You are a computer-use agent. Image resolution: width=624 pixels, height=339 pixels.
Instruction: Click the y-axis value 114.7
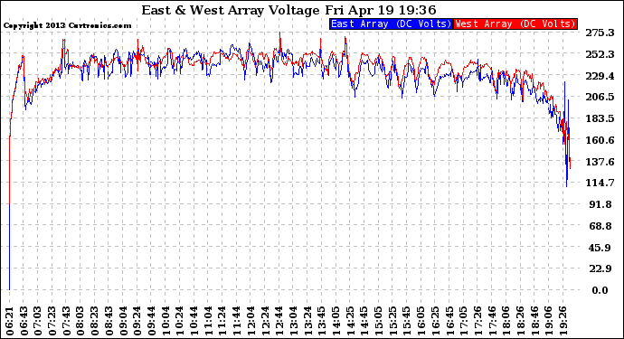pyautogui.click(x=600, y=183)
